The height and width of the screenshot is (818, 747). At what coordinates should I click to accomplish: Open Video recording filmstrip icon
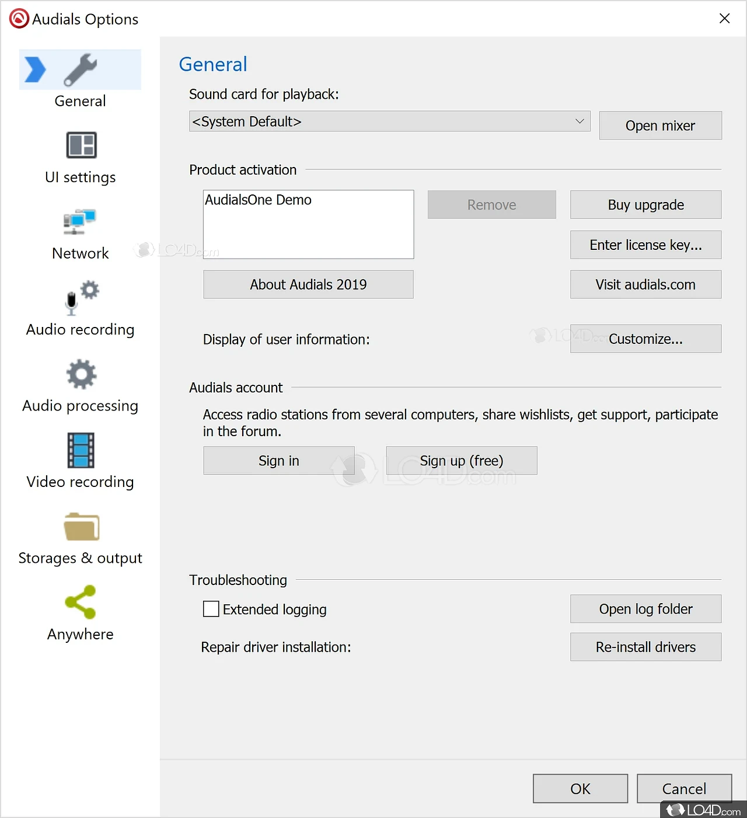[x=81, y=450]
